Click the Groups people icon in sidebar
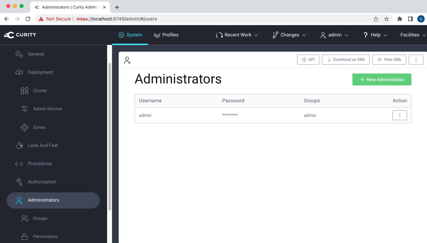This screenshot has height=243, width=427. (24, 218)
